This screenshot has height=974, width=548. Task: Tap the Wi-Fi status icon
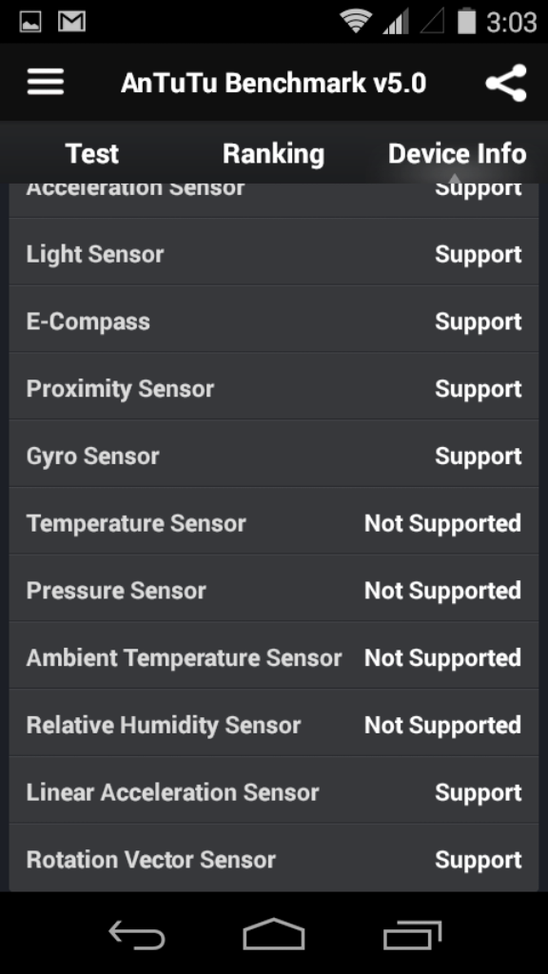(356, 22)
